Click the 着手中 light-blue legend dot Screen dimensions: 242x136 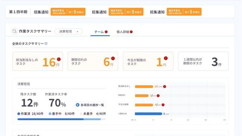[x=50, y=114]
